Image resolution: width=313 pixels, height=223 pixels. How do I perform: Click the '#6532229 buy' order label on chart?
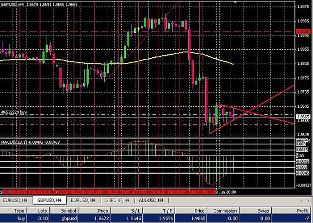(x=14, y=112)
